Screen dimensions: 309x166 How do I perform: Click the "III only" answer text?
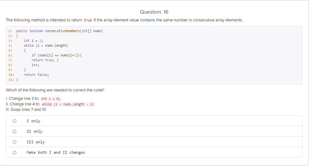coord(36,142)
